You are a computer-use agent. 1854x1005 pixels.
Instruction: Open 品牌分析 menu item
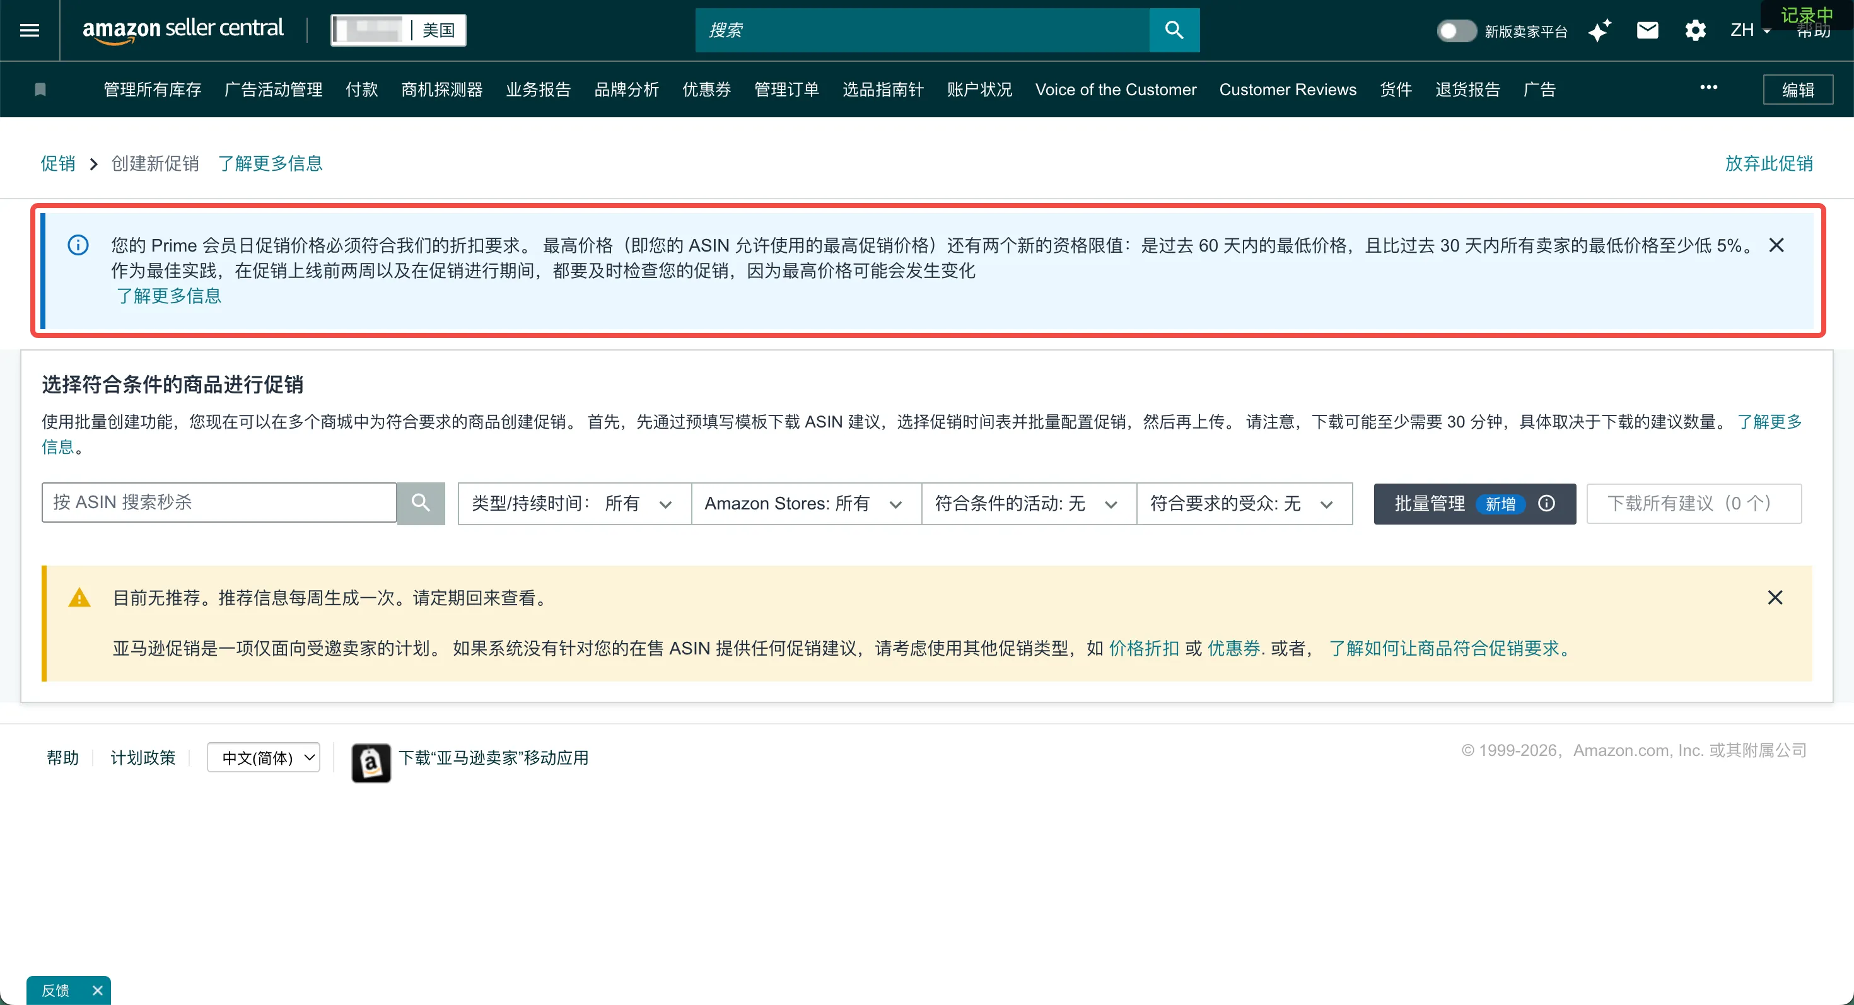[x=627, y=89]
